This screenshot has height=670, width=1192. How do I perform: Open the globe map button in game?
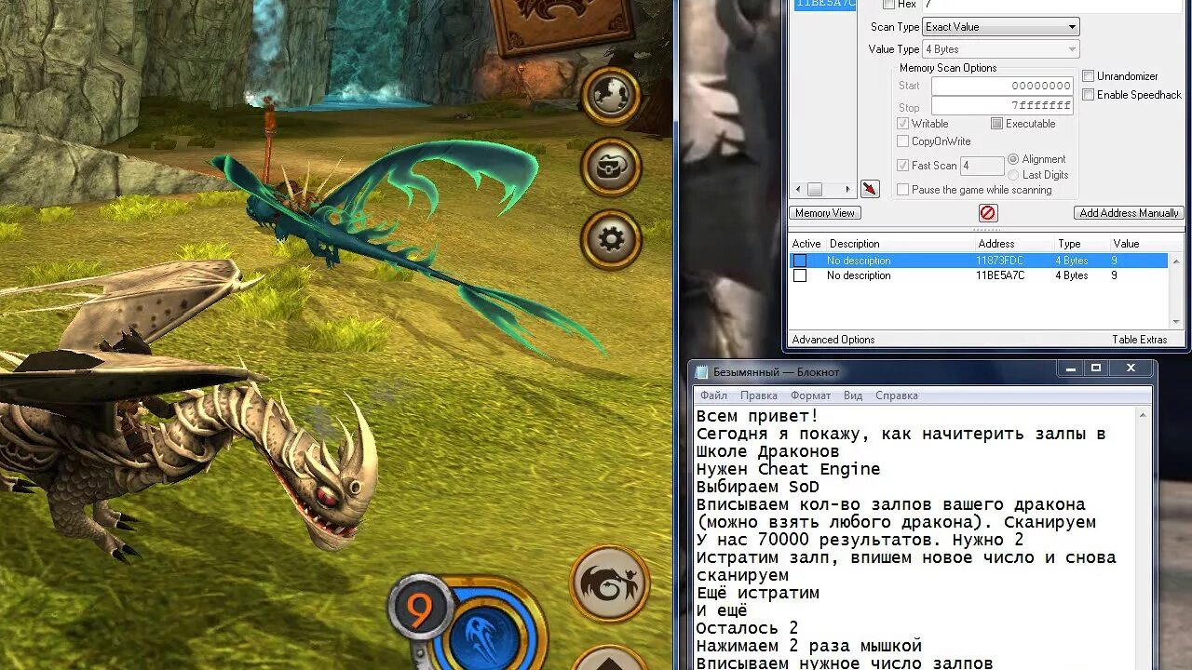pos(611,96)
